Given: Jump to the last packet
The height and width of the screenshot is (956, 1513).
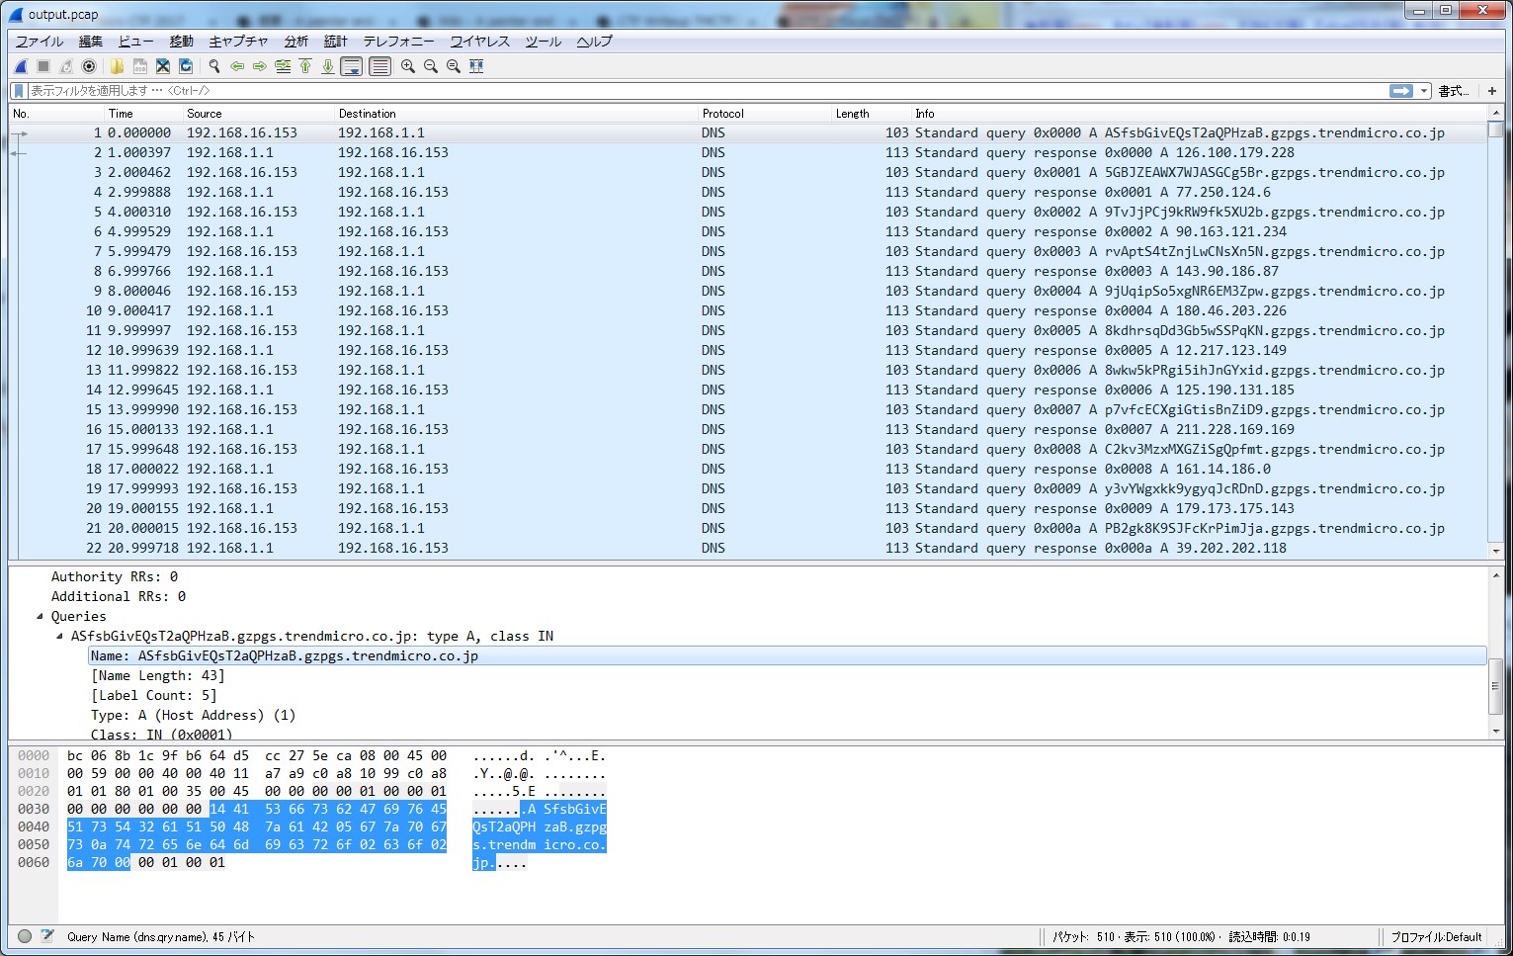Looking at the screenshot, I should pyautogui.click(x=328, y=66).
